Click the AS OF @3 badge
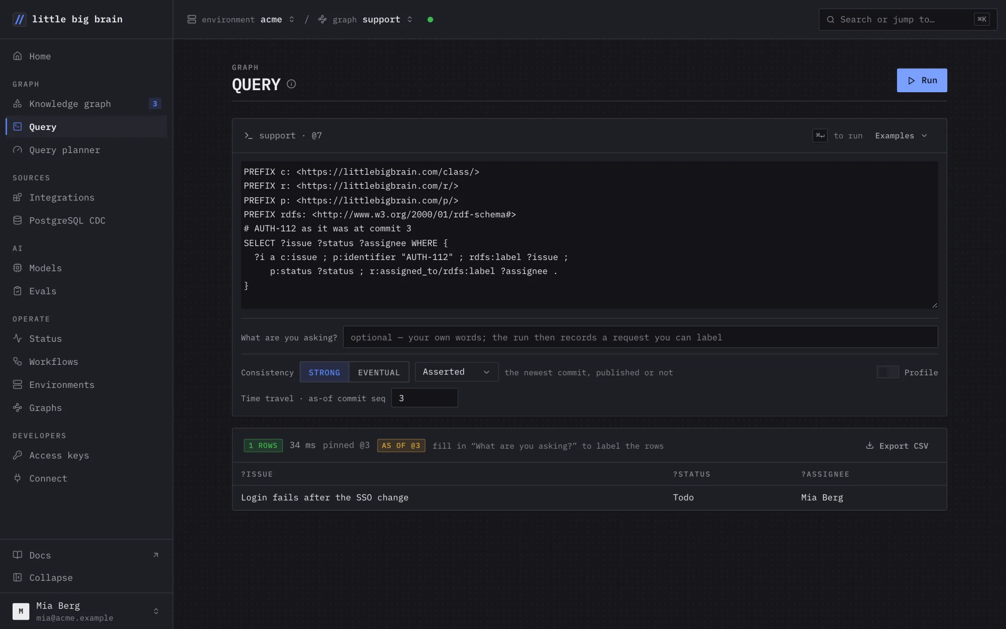 click(401, 445)
